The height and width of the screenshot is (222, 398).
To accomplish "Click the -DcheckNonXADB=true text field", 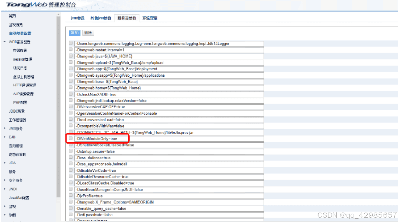I will click(x=169, y=94).
